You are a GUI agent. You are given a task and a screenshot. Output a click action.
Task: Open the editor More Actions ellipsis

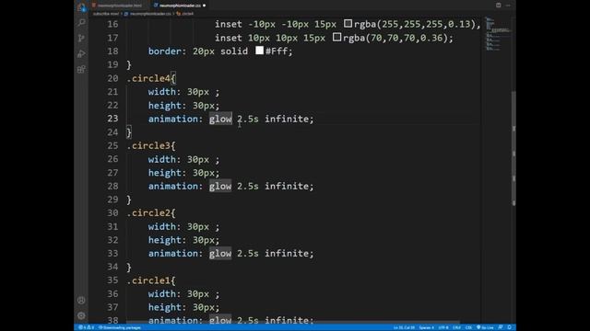click(508, 6)
